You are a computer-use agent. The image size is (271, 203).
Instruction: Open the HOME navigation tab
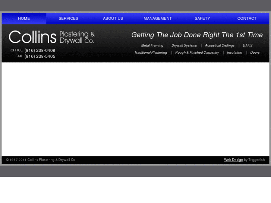click(24, 19)
